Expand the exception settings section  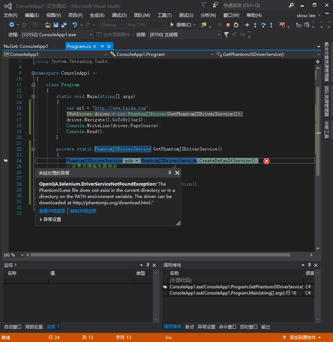(x=41, y=220)
